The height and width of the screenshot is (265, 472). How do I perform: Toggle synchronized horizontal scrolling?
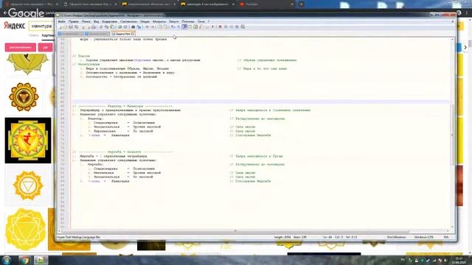(165, 27)
